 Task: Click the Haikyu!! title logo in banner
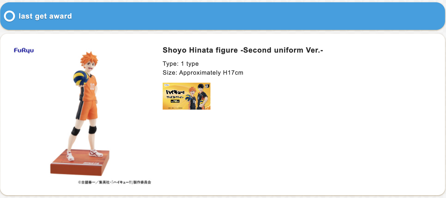[x=175, y=92]
